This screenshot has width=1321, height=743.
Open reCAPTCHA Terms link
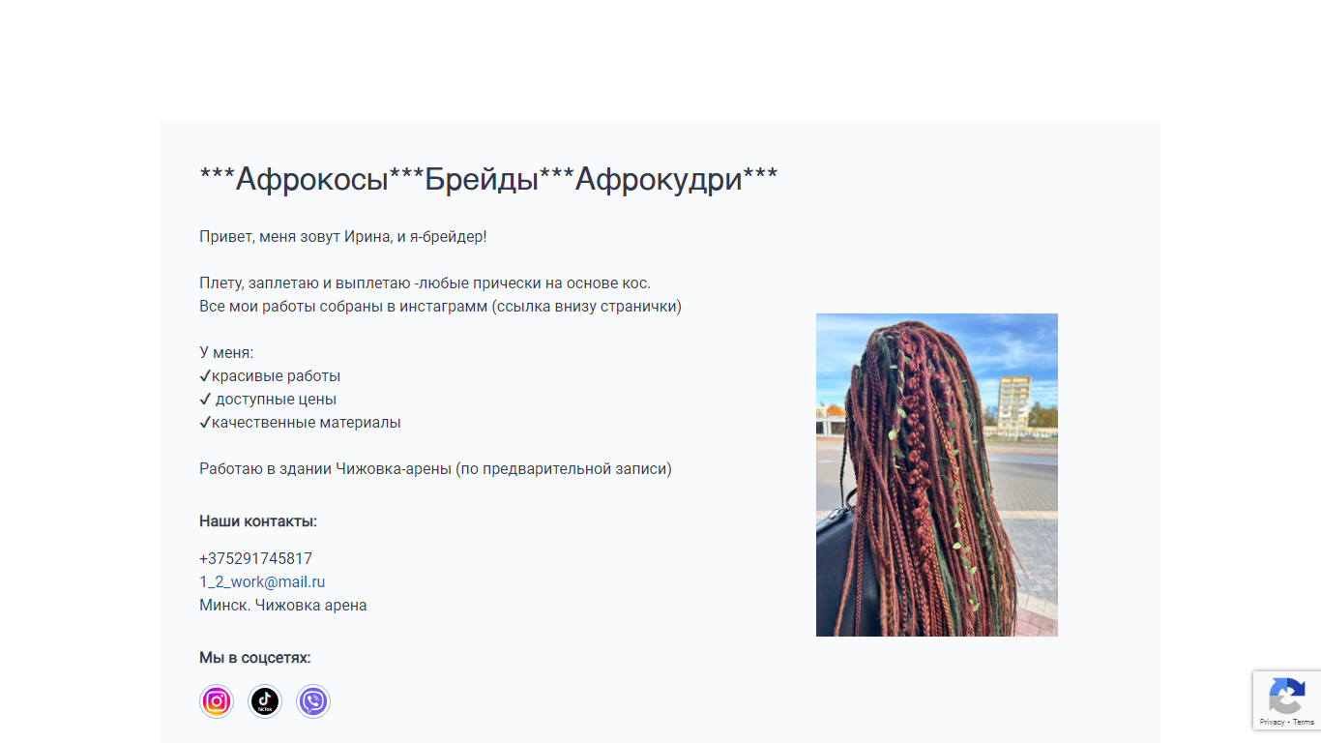point(1304,722)
